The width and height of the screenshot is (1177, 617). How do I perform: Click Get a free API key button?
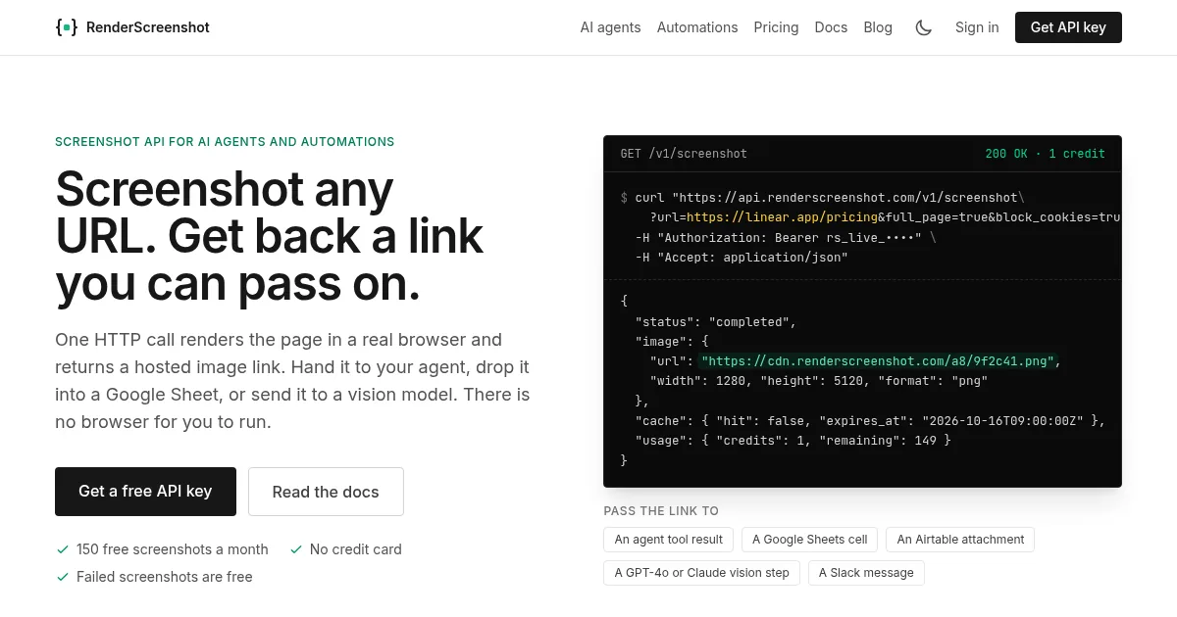[x=145, y=492]
